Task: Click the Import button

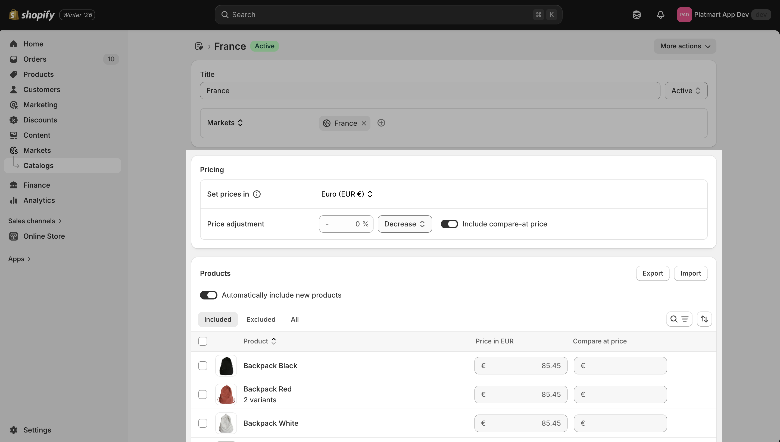Action: tap(690, 273)
